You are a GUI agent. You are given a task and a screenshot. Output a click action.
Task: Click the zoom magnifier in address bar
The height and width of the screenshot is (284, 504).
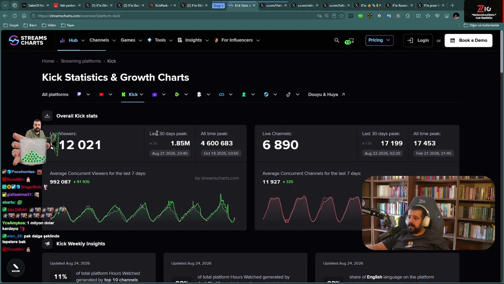click(x=326, y=16)
